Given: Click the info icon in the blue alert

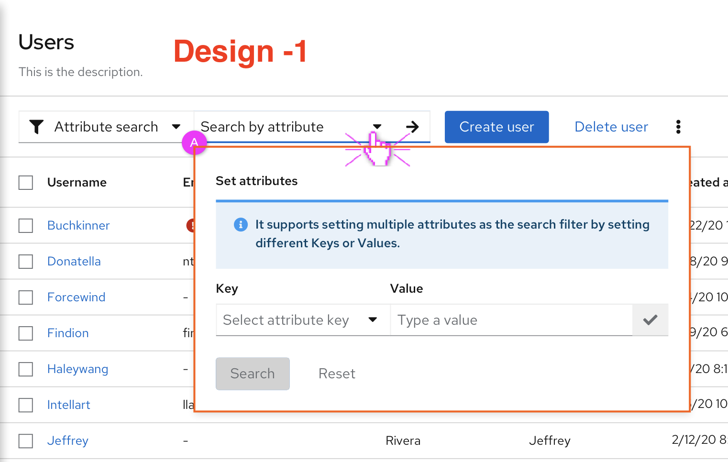Looking at the screenshot, I should tap(241, 224).
